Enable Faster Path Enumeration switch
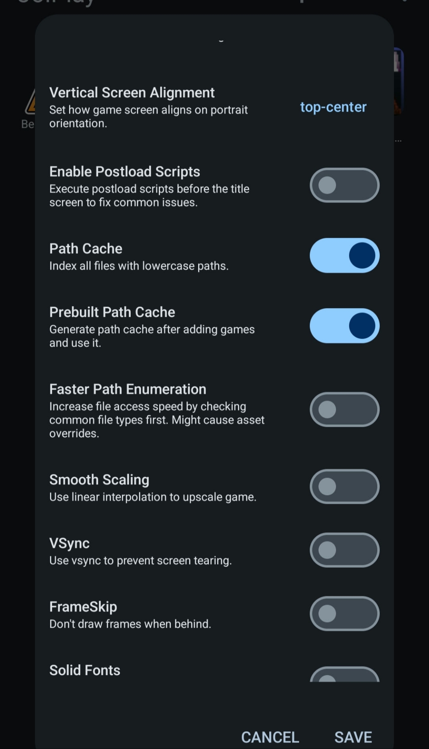The image size is (429, 749). [345, 409]
